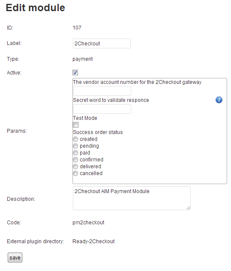Screen dimensions: 231x271
Task: Pick the delivered order status
Action: [x=75, y=167]
